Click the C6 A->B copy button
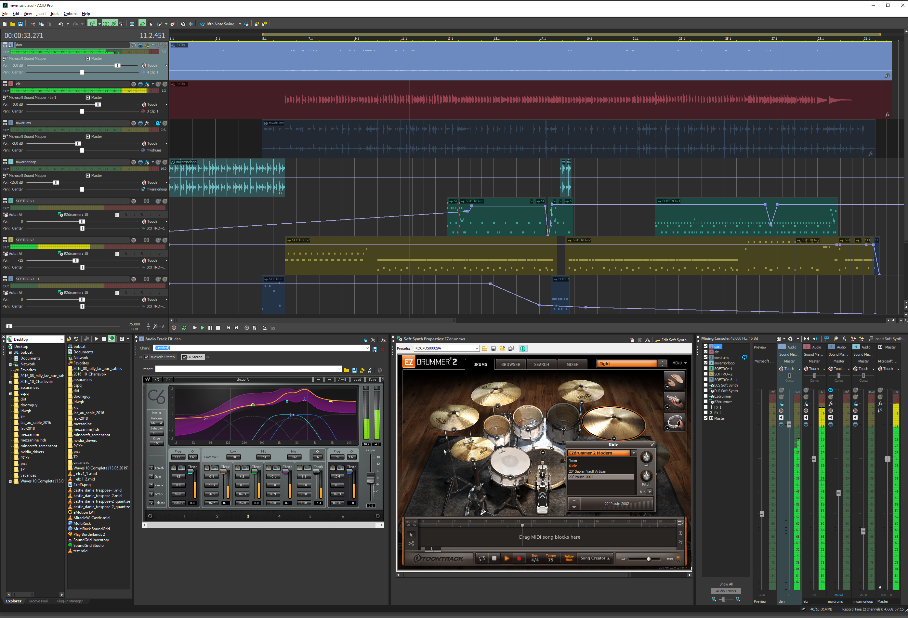The height and width of the screenshot is (618, 908). click(x=342, y=380)
